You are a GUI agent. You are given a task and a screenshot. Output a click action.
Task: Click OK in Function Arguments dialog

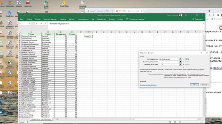click(x=194, y=85)
